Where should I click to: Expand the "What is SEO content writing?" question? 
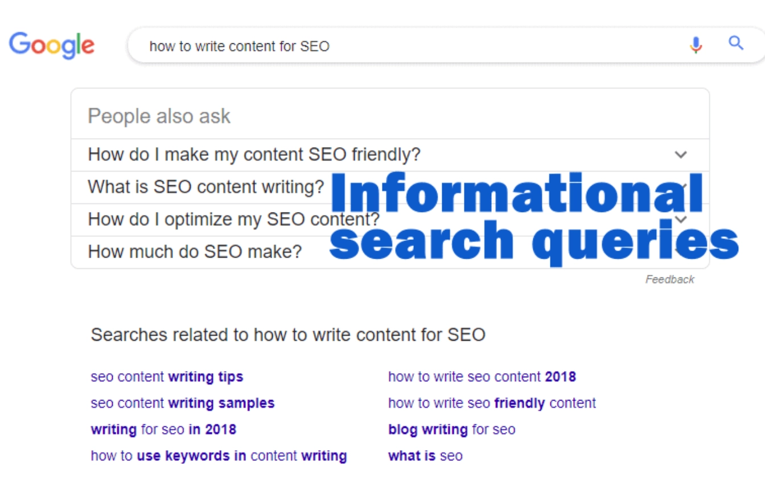[205, 187]
